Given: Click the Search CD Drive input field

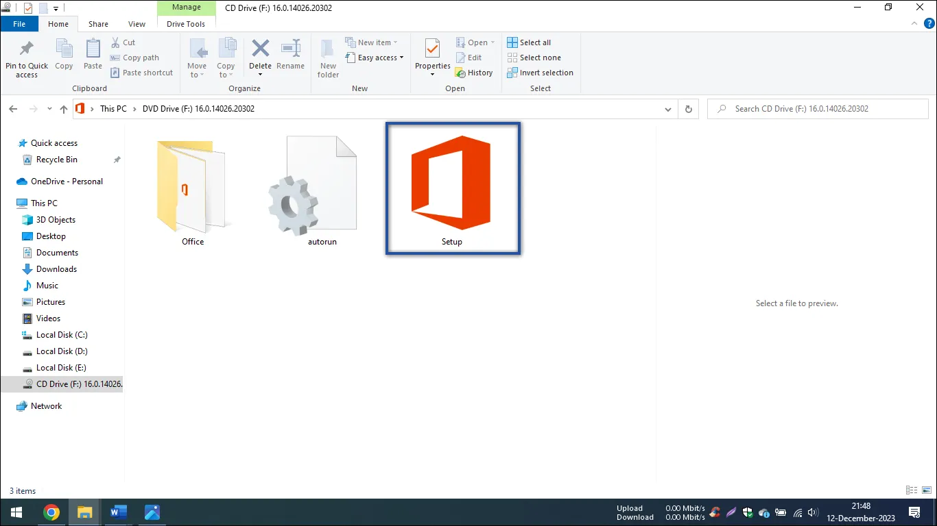Looking at the screenshot, I should coord(816,109).
